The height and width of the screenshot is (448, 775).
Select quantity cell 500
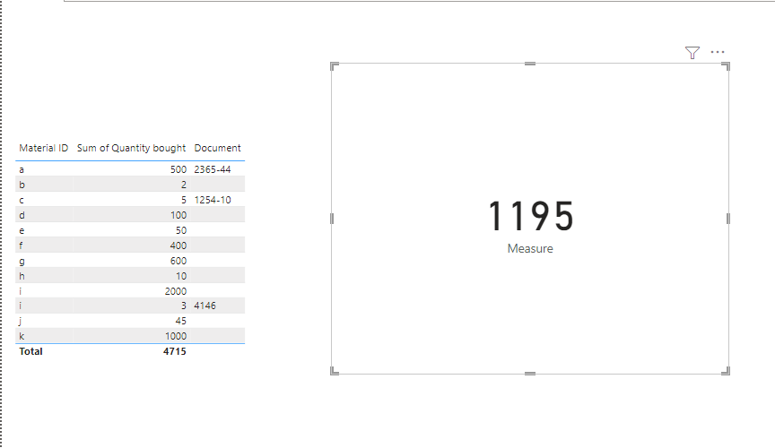(x=179, y=169)
